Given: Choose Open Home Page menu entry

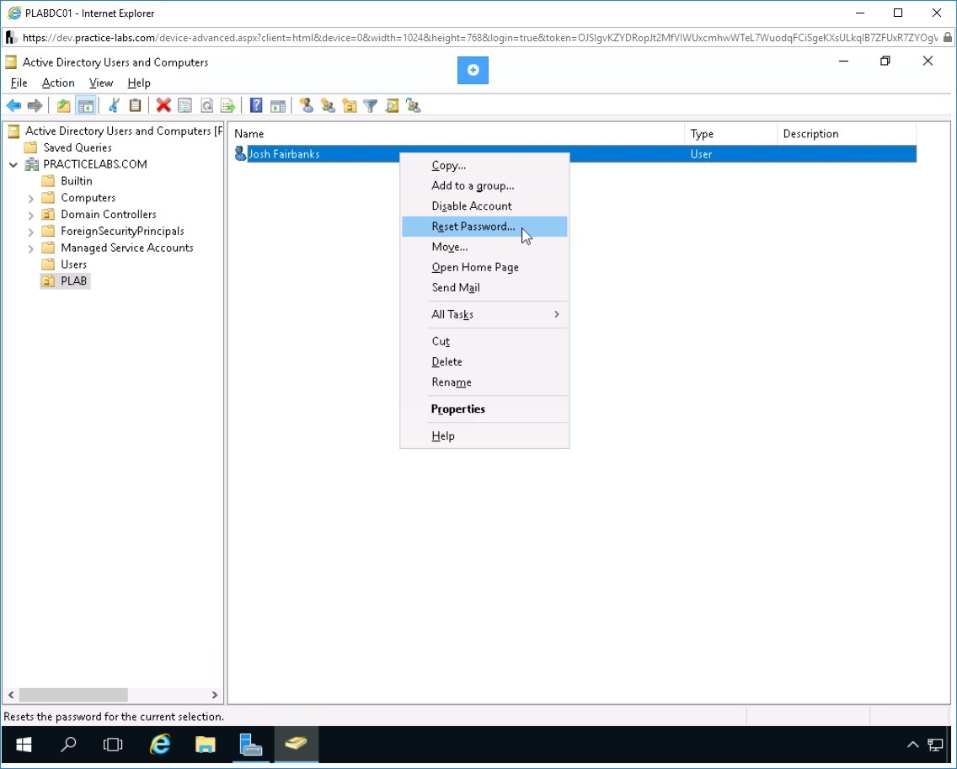Looking at the screenshot, I should (x=484, y=267).
